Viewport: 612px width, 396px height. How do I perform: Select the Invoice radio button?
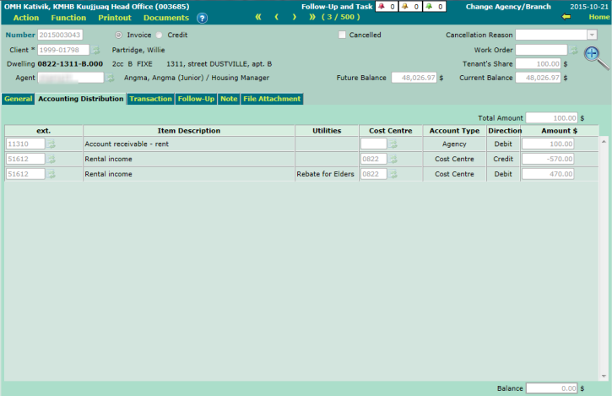[x=118, y=35]
